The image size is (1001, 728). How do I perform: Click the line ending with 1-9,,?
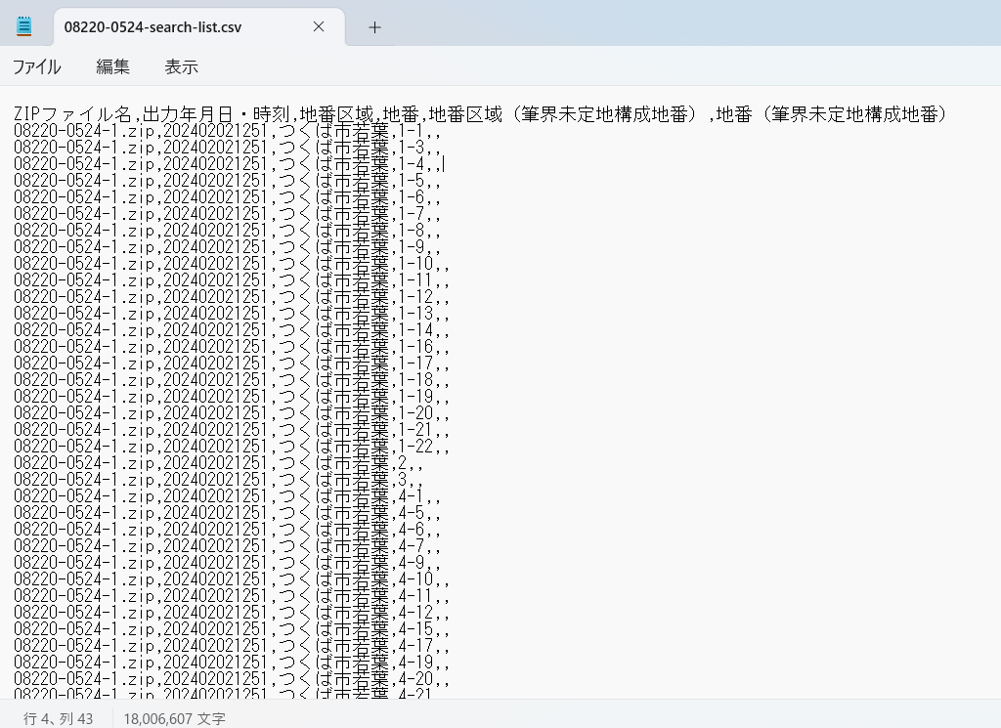(227, 247)
